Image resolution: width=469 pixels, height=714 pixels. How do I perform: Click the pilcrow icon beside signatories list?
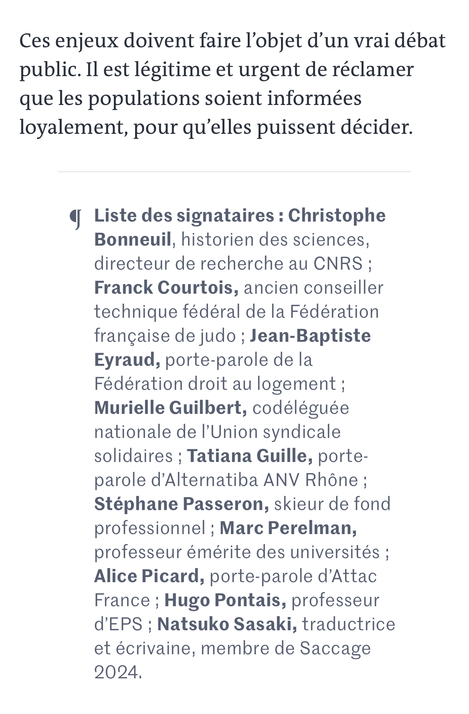75,219
